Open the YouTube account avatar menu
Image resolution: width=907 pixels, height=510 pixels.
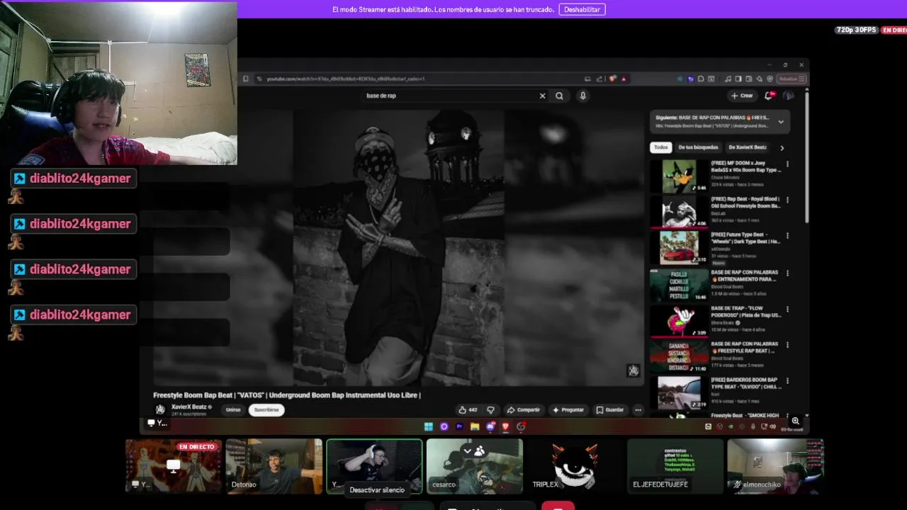point(789,96)
